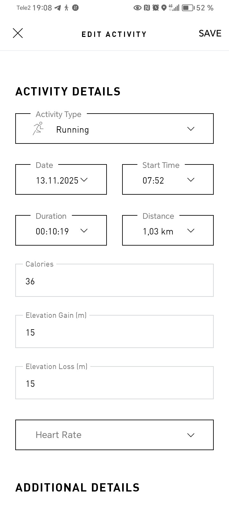Edit the Elevation Gain (m) field
Viewport: 229px width, 509px height.
tap(114, 331)
